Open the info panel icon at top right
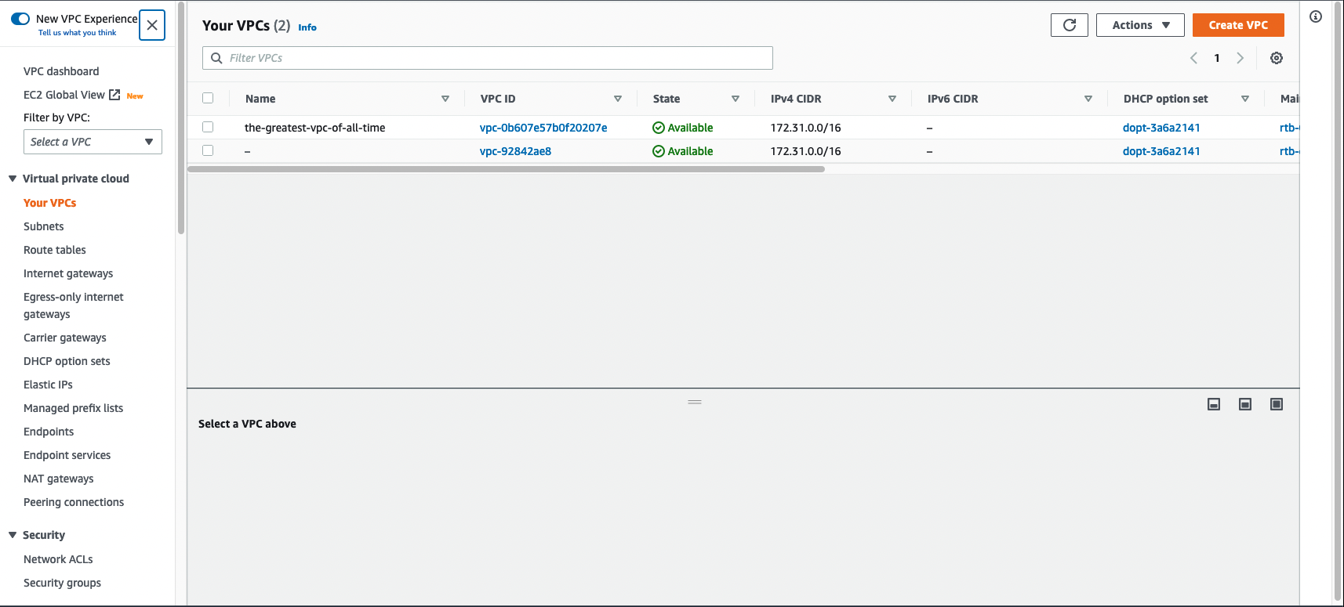Viewport: 1344px width, 607px height. coord(1315,16)
